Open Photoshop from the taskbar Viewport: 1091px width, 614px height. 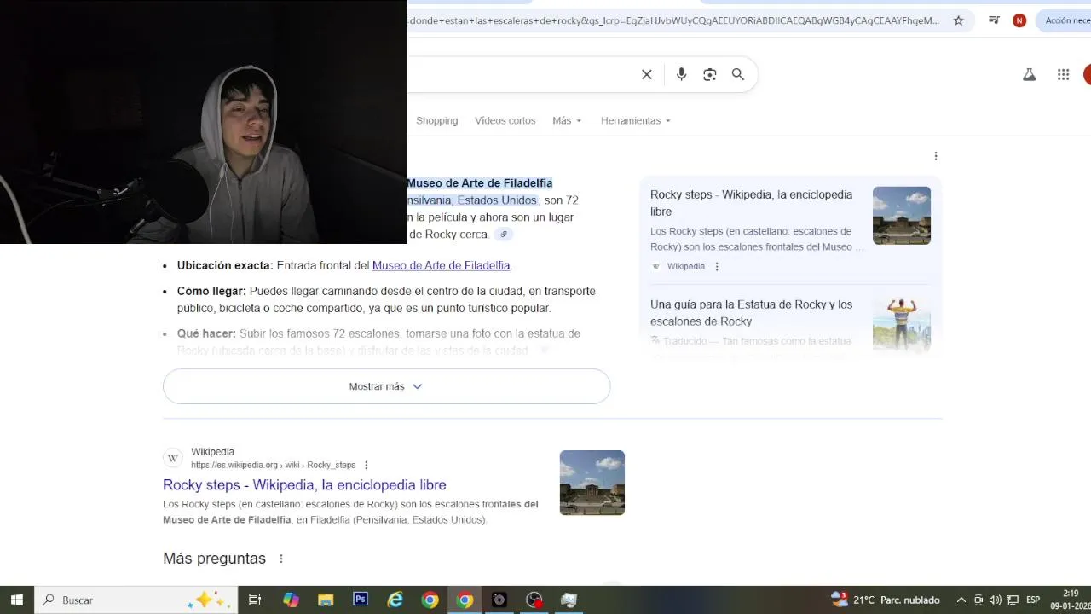tap(361, 600)
